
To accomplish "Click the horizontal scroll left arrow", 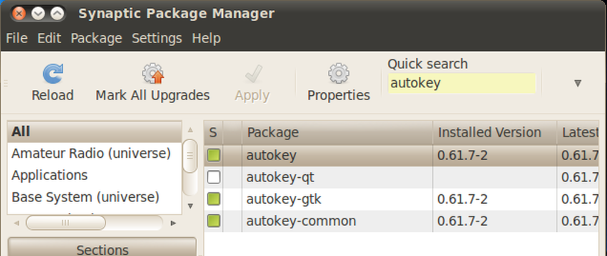I will (16, 223).
